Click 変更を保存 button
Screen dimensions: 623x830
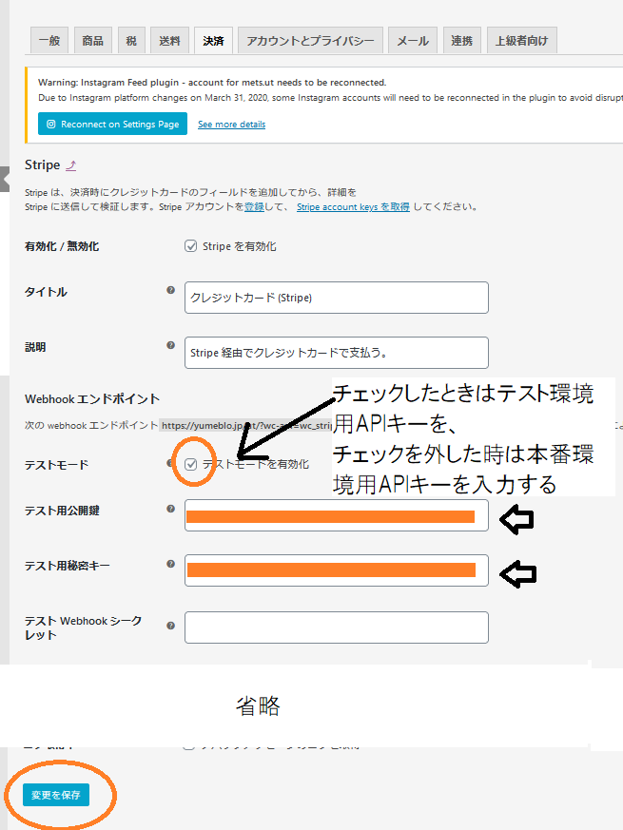tap(56, 795)
